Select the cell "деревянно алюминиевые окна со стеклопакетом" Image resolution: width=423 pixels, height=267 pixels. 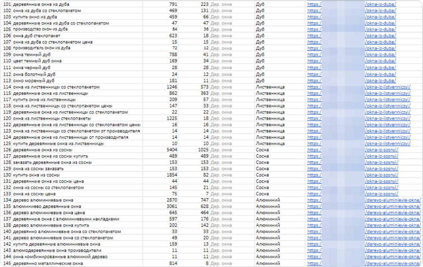tap(67, 232)
